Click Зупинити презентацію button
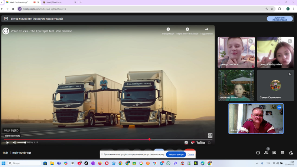Screen dimensions: 297x167 280,19
